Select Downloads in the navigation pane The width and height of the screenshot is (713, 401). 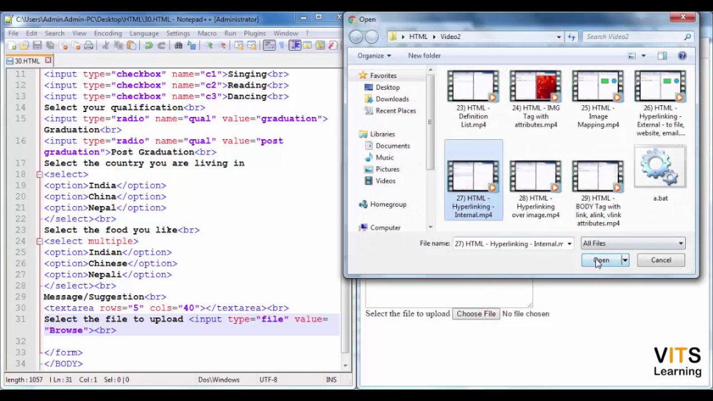(x=387, y=99)
